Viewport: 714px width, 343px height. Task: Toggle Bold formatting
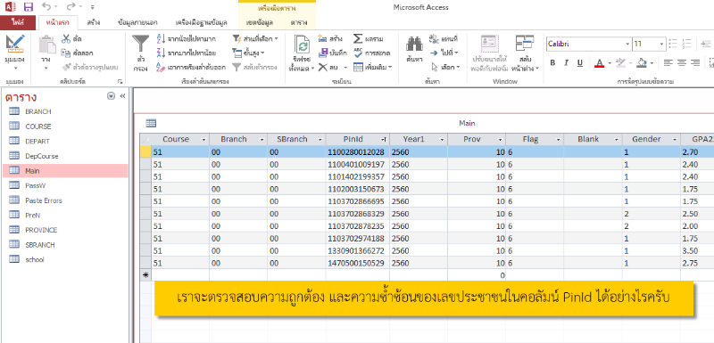552,62
